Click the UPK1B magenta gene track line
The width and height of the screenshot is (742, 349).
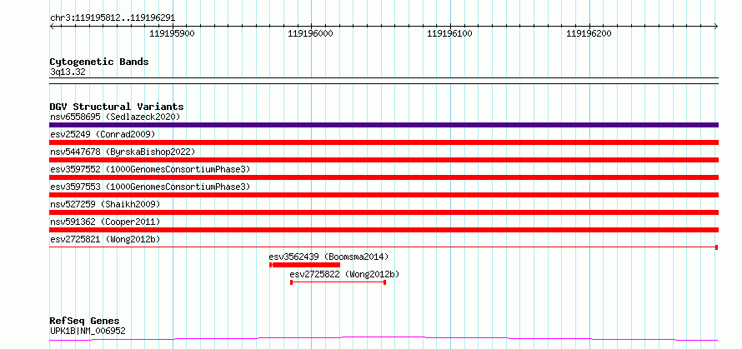[384, 339]
